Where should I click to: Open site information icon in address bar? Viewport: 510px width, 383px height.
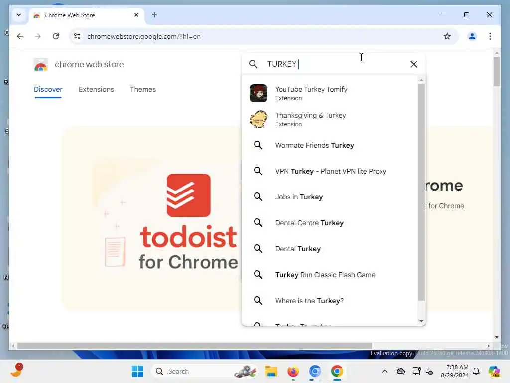pos(77,36)
